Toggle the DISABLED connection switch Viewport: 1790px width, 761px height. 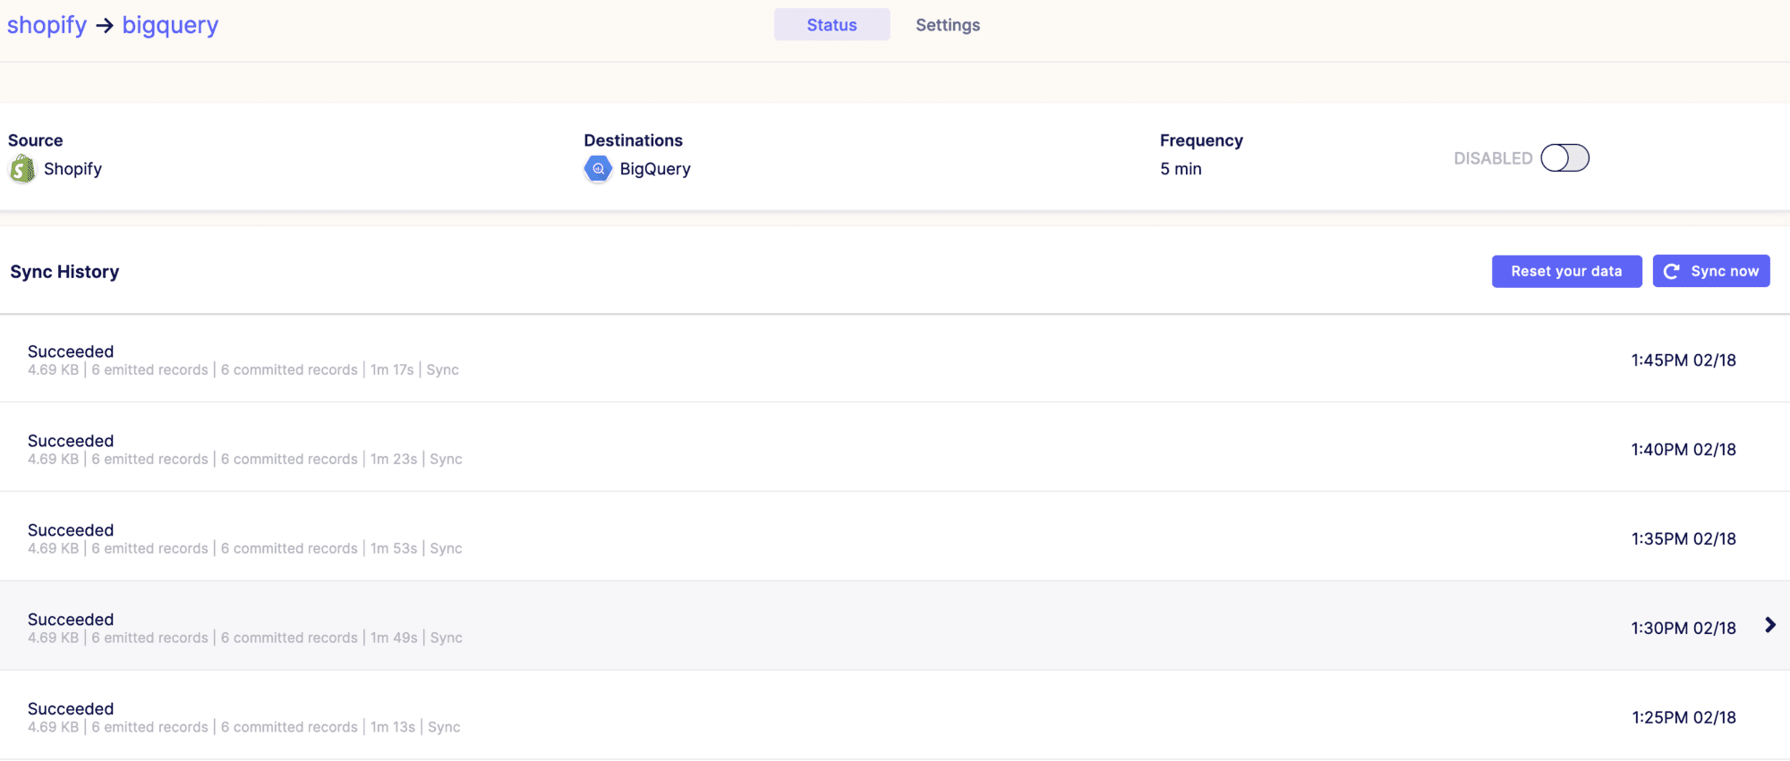(1564, 158)
